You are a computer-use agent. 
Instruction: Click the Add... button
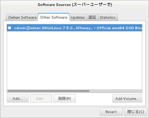click(x=18, y=99)
